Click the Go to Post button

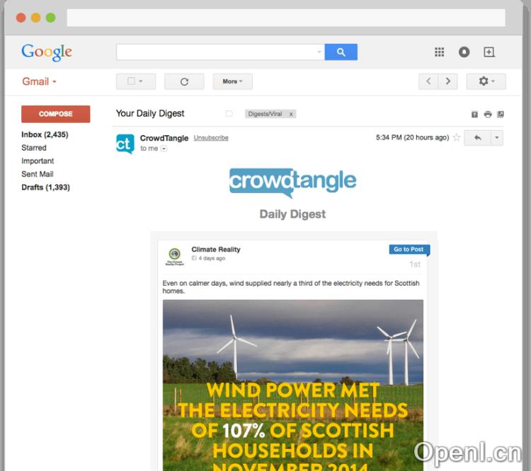click(x=409, y=250)
